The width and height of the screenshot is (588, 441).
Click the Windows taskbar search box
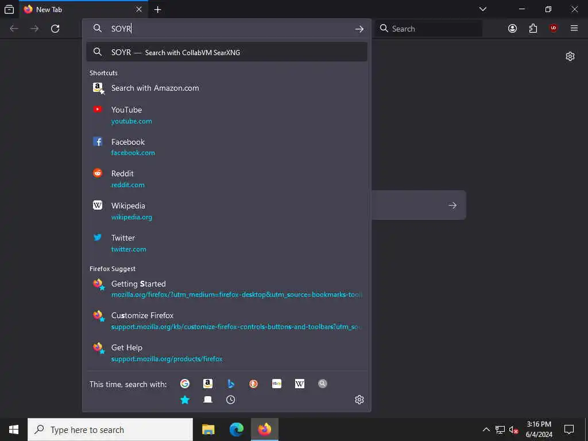click(110, 430)
